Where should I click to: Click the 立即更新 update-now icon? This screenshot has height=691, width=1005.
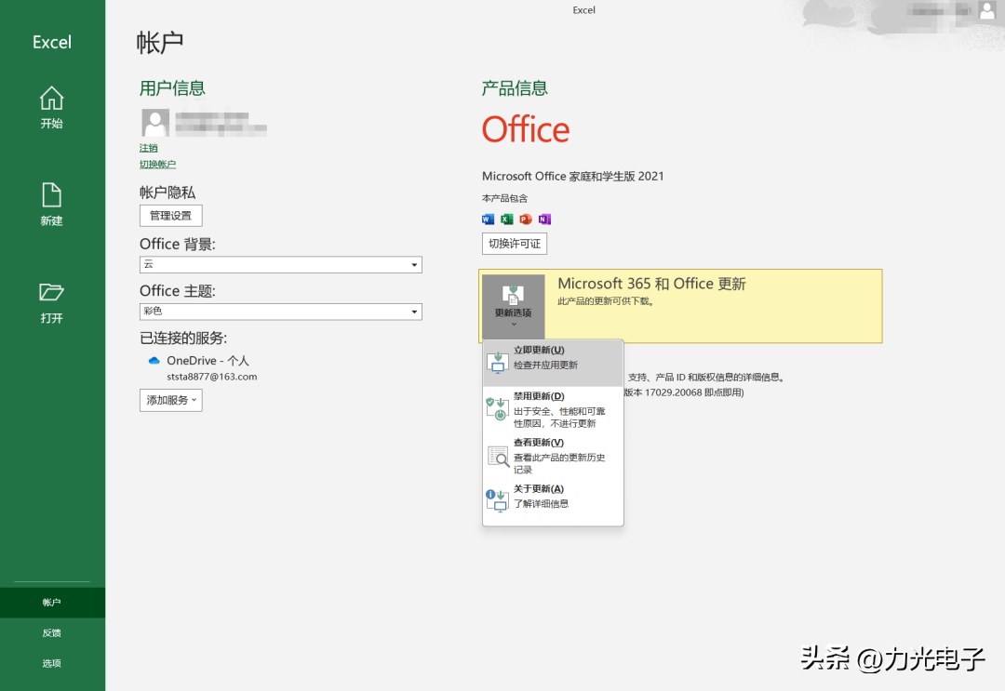click(497, 363)
